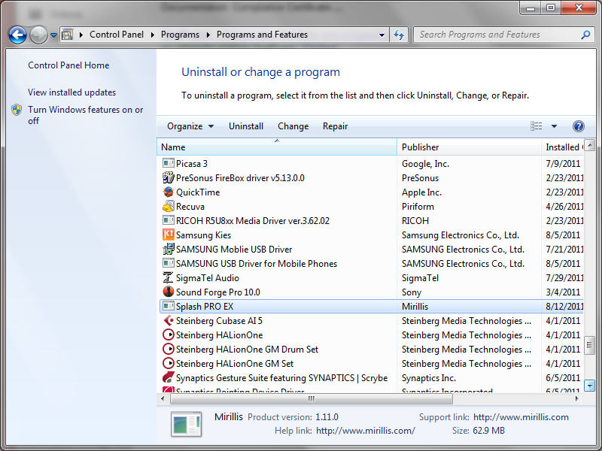
Task: Click the Steinberg Cubase AI 5 icon
Action: point(168,320)
